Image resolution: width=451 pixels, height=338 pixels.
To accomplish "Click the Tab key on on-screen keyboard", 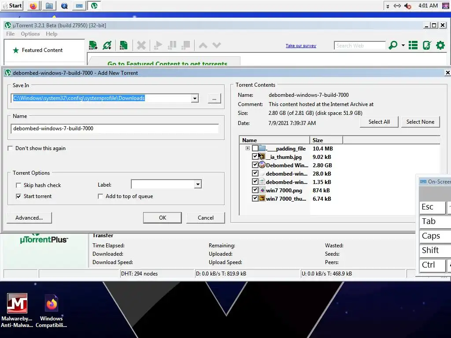I will point(435,222).
